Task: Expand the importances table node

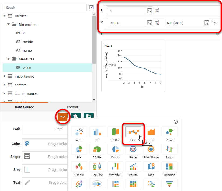Action: (x=4, y=76)
